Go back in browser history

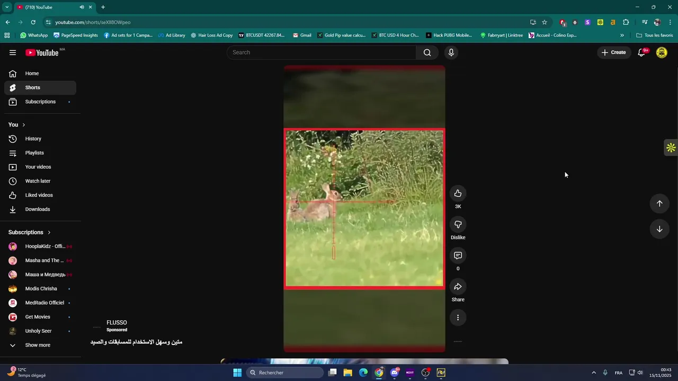pos(7,22)
